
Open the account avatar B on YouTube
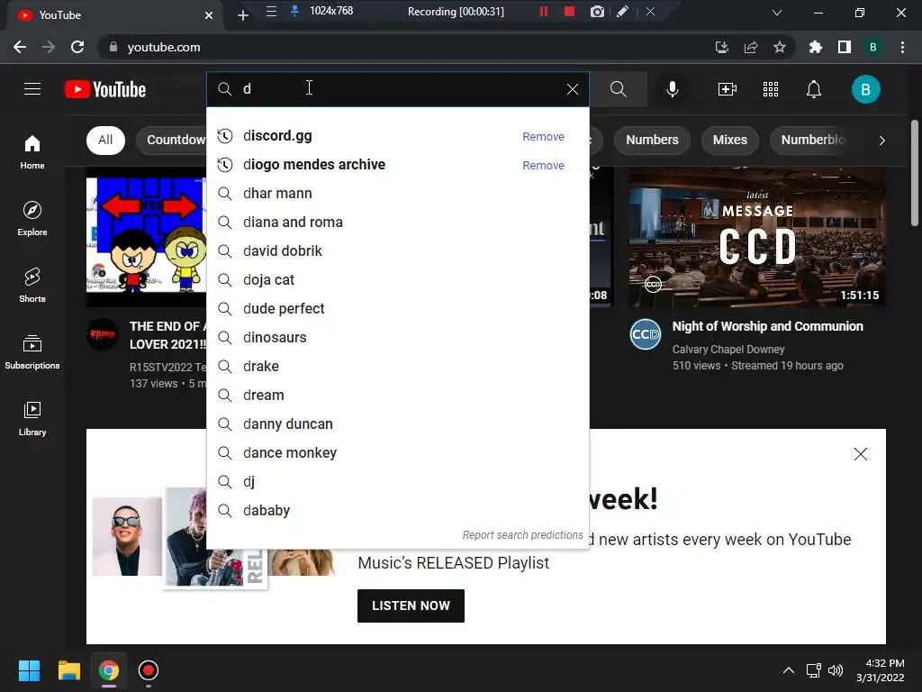[x=865, y=89]
